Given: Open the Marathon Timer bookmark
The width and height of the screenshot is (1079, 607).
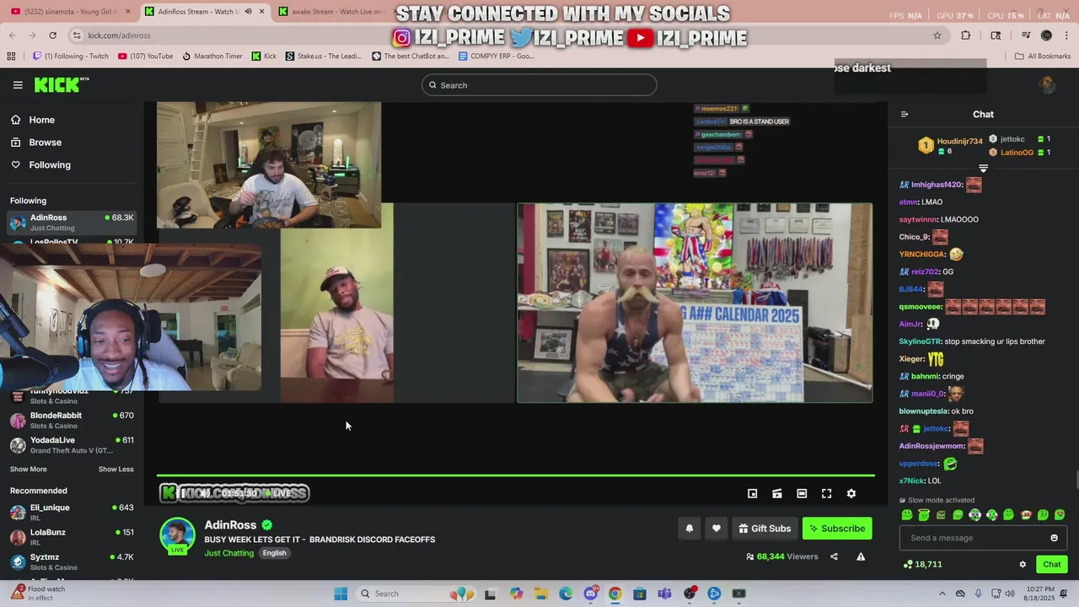Looking at the screenshot, I should point(211,56).
